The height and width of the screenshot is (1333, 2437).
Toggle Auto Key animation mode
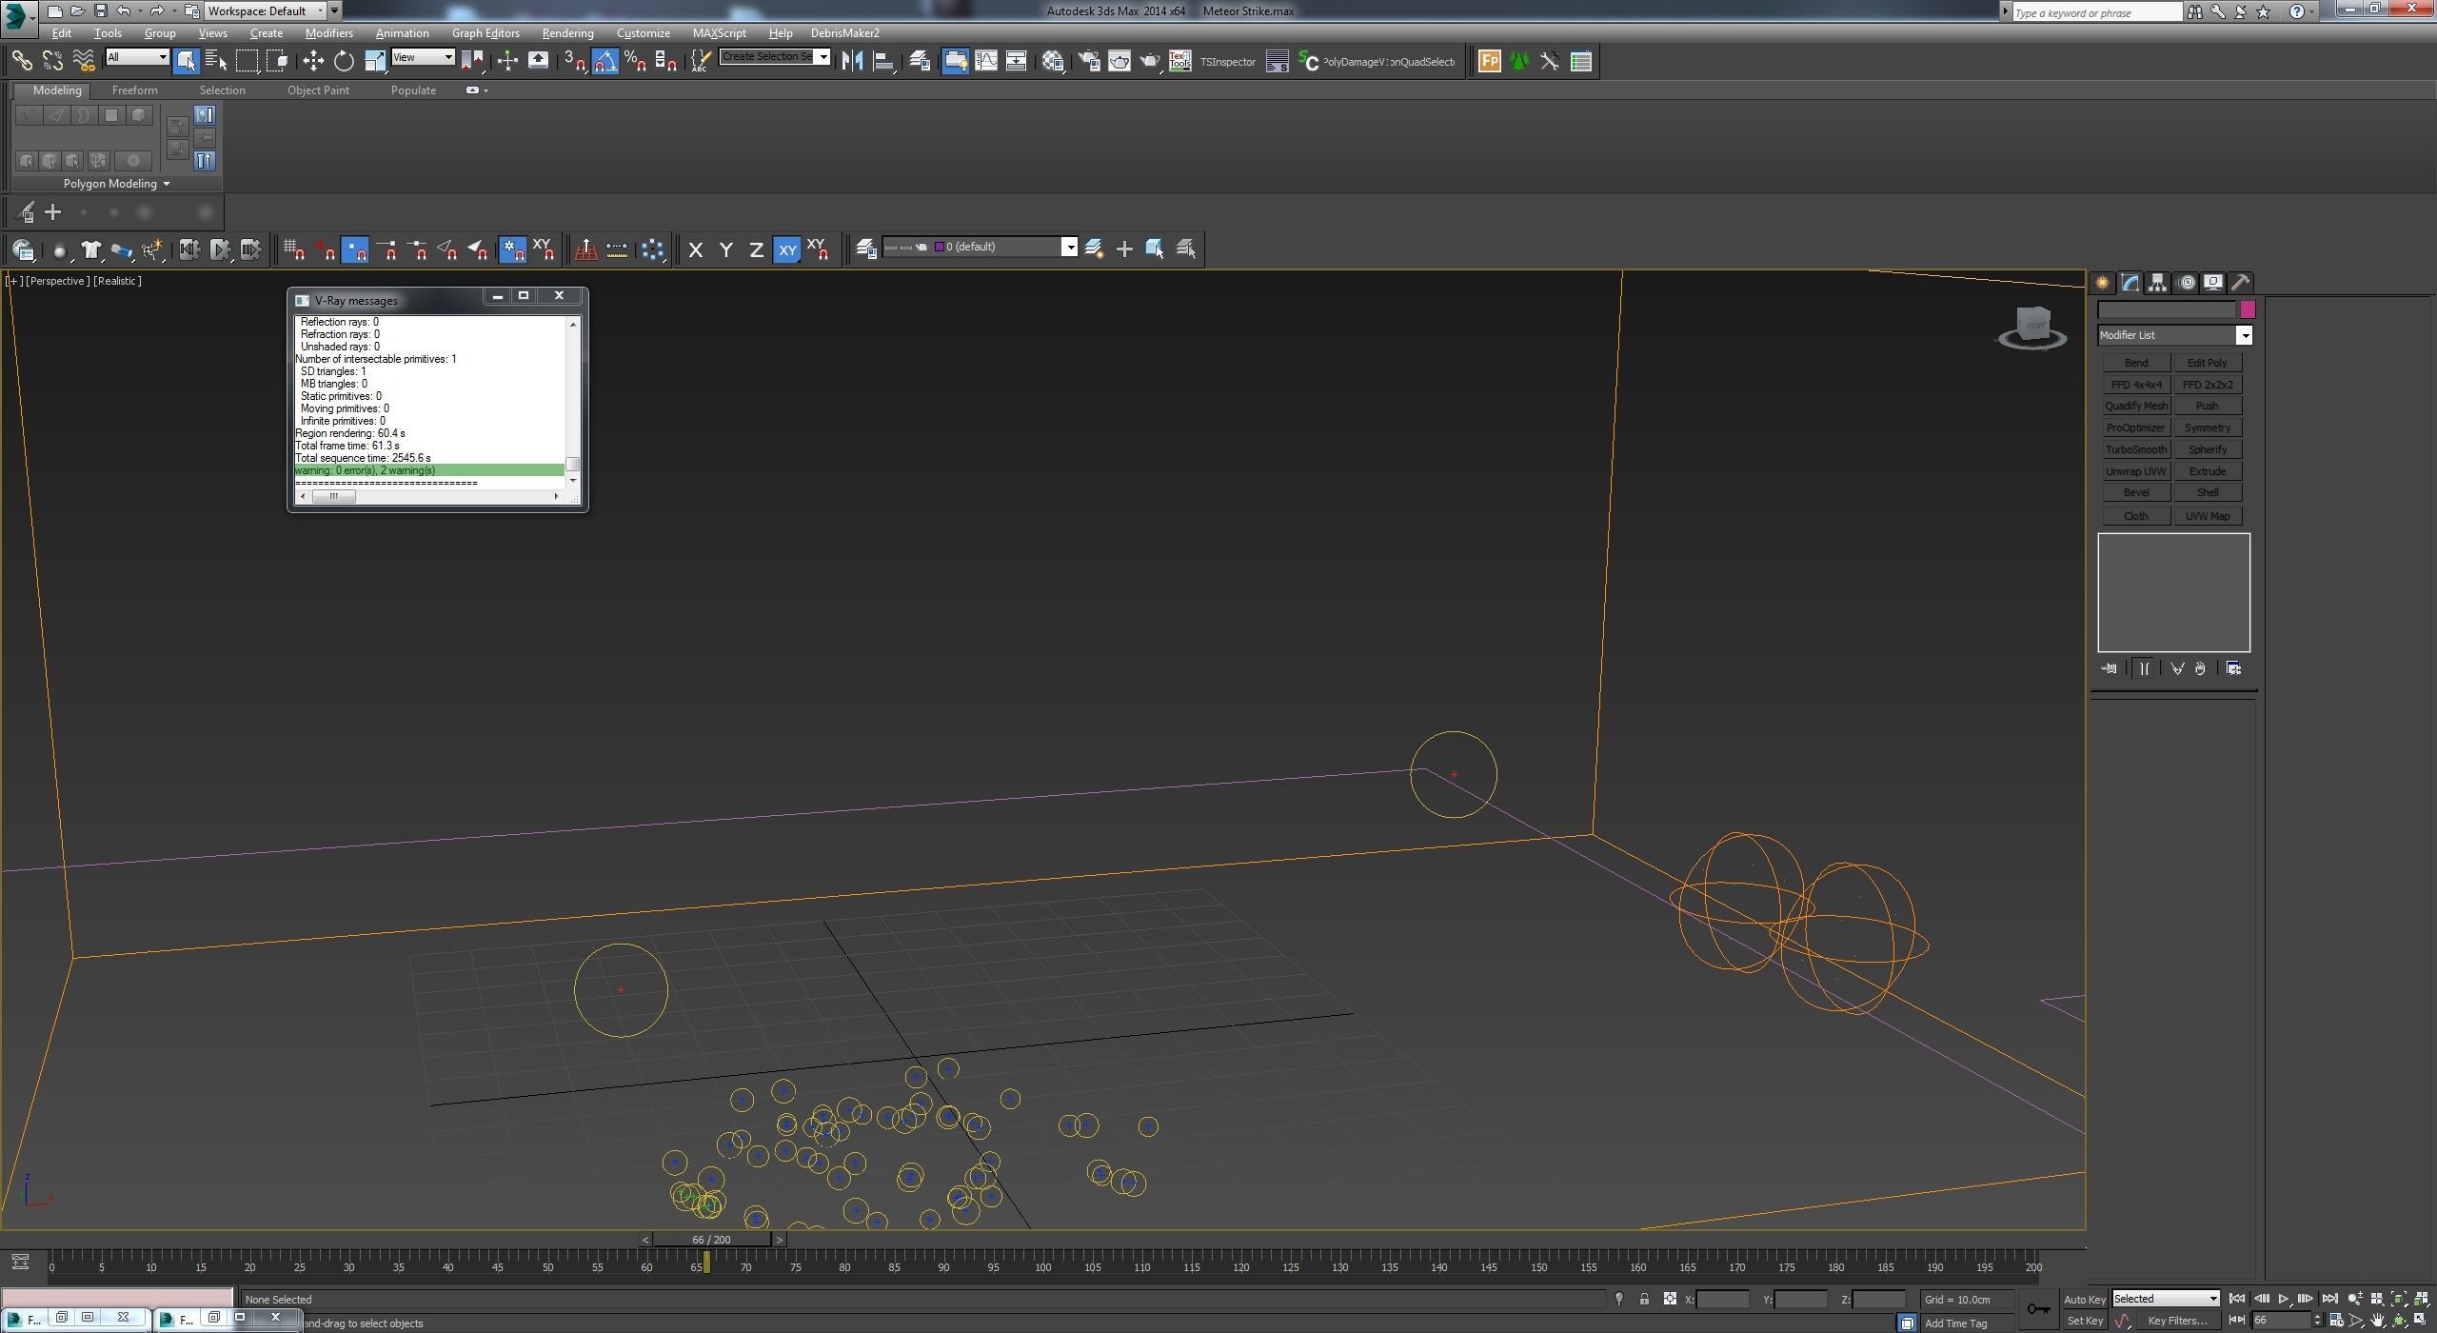(2084, 1299)
